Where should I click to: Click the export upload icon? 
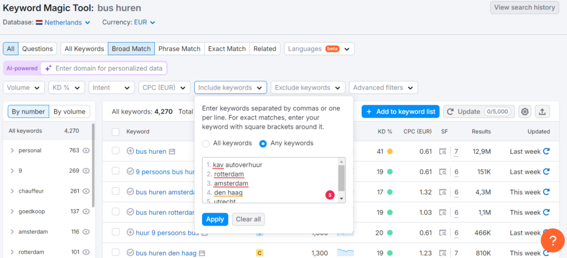pos(542,112)
